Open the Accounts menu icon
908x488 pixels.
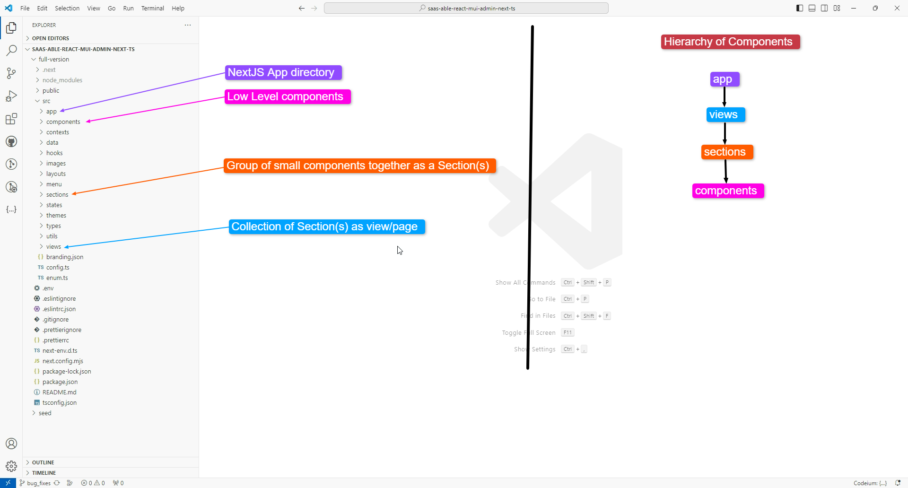(x=11, y=444)
